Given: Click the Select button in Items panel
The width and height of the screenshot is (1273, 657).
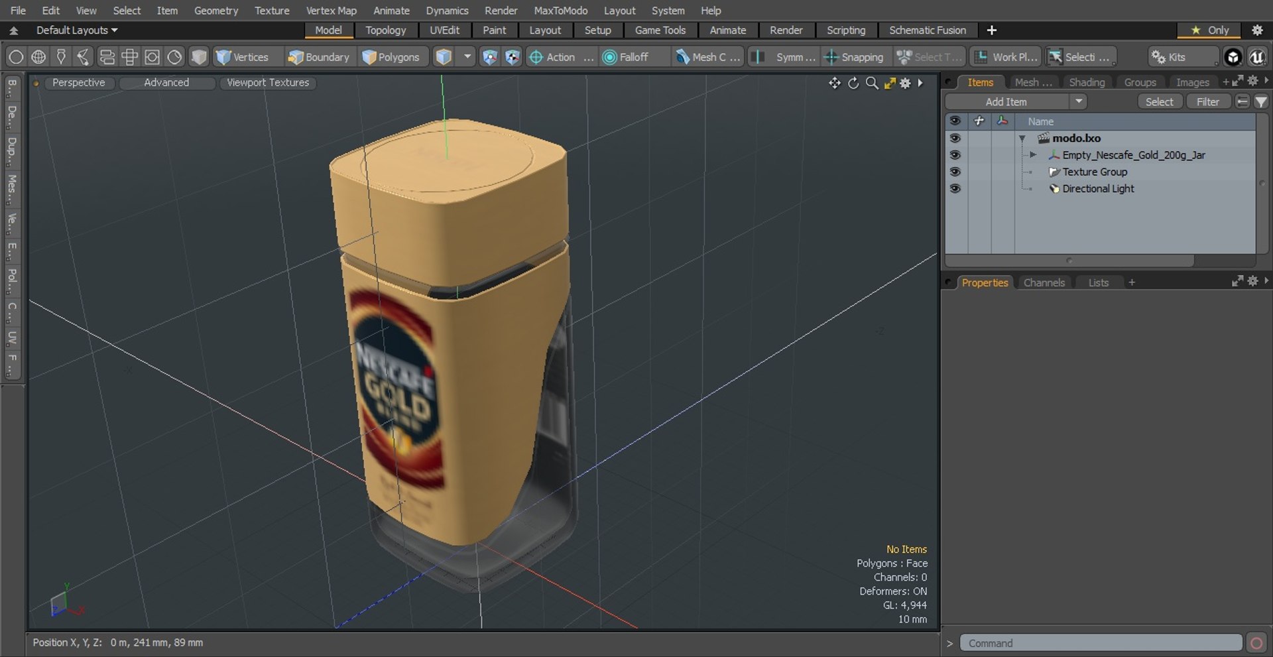Looking at the screenshot, I should [1159, 101].
